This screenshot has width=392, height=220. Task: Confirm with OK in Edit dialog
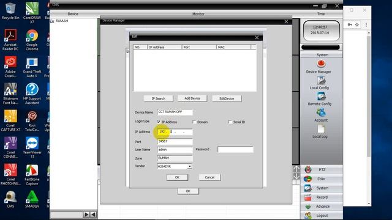[x=177, y=177]
